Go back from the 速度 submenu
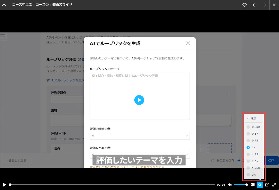Image resolution: width=279 pixels, height=190 pixels. click(x=252, y=118)
